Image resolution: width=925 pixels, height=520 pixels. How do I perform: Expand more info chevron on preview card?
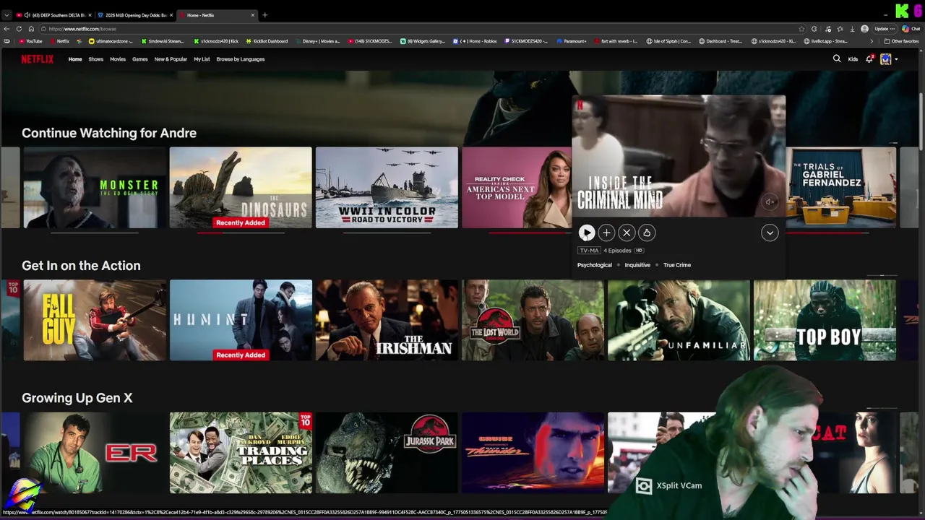click(x=770, y=233)
